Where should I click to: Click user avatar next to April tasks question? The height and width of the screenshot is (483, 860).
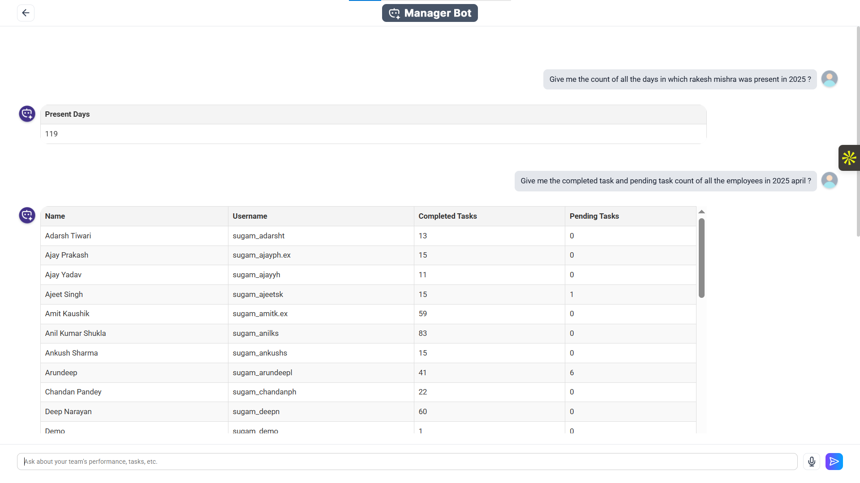coord(830,181)
